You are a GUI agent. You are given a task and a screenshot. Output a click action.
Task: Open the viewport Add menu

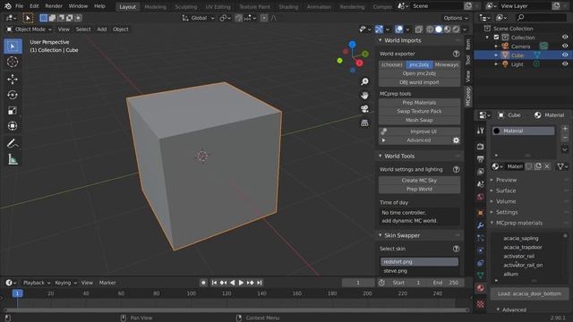pos(102,30)
